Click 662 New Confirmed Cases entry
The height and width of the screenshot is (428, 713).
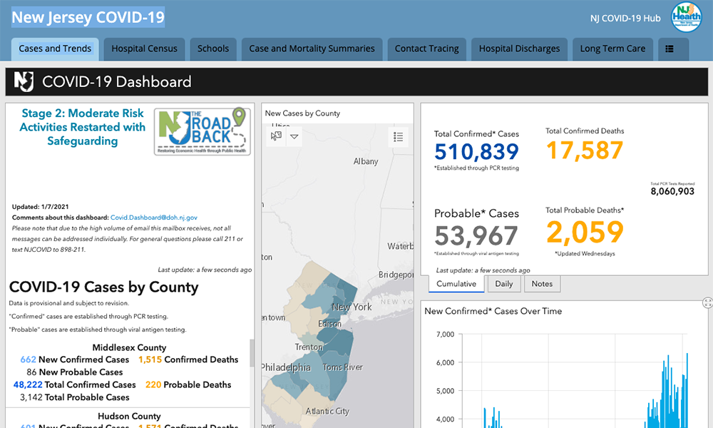(x=75, y=360)
